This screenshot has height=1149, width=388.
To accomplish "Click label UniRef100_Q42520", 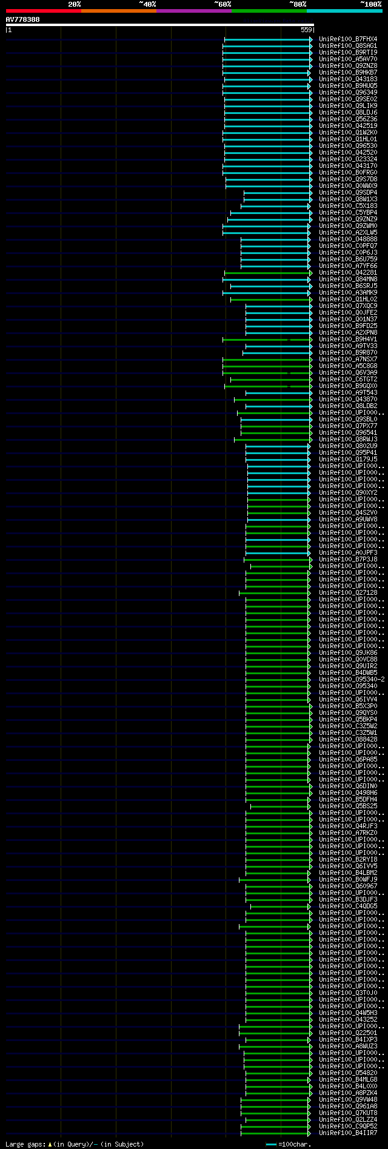I will click(x=348, y=153).
